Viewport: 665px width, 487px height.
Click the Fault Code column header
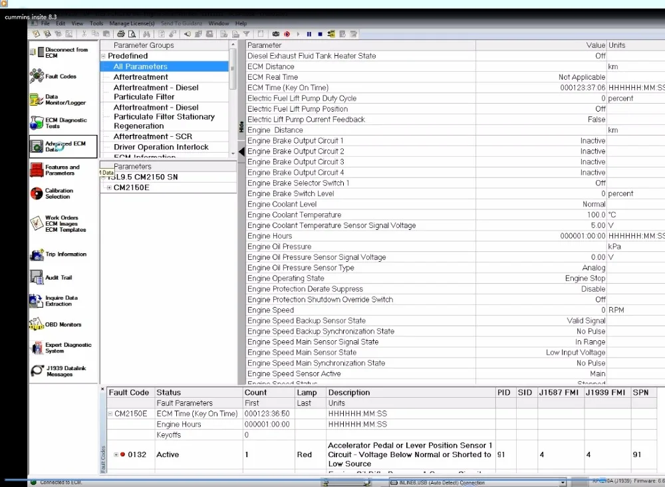click(x=130, y=393)
